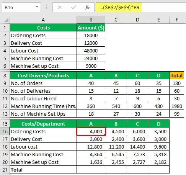Select column F header
This screenshot has width=186, height=175.
(x=177, y=20)
